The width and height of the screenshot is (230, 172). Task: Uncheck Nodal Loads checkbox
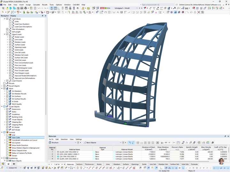(10, 37)
